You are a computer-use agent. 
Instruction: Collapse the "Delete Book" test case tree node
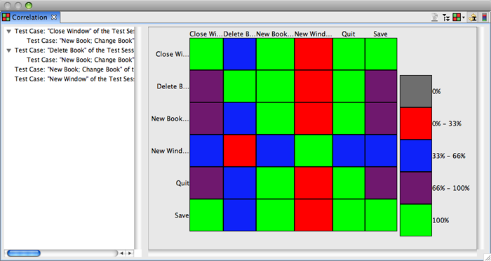click(9, 51)
